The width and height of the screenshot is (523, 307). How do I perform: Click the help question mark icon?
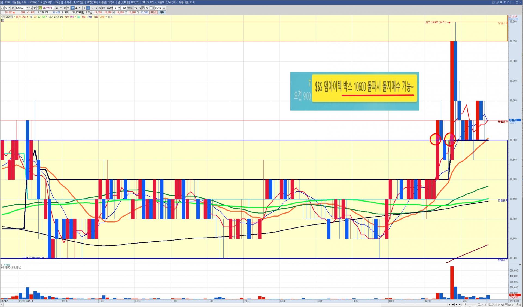(x=508, y=2)
